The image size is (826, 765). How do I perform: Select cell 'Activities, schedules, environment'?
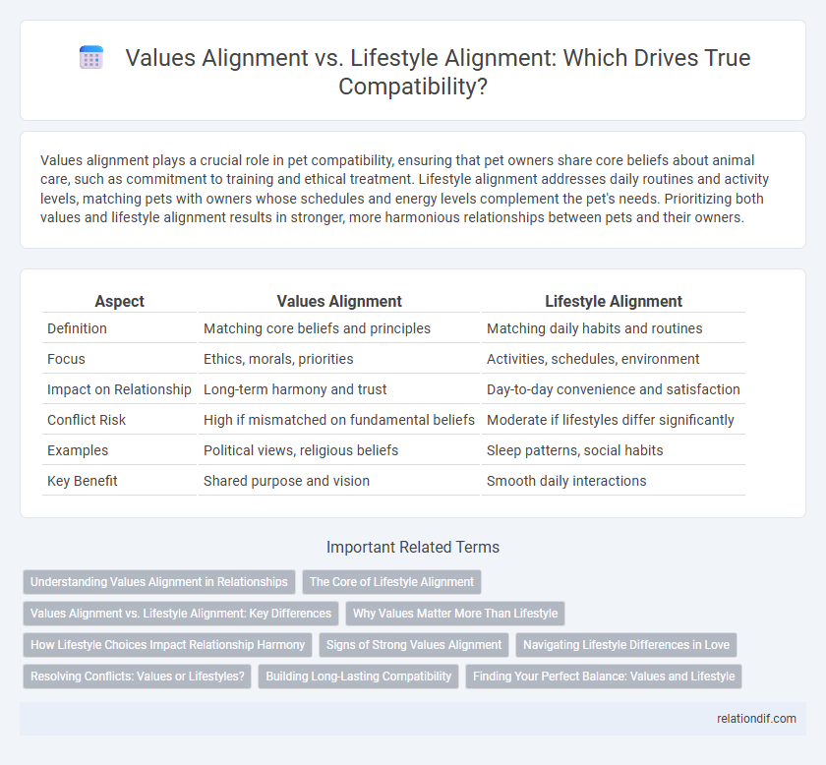point(614,359)
